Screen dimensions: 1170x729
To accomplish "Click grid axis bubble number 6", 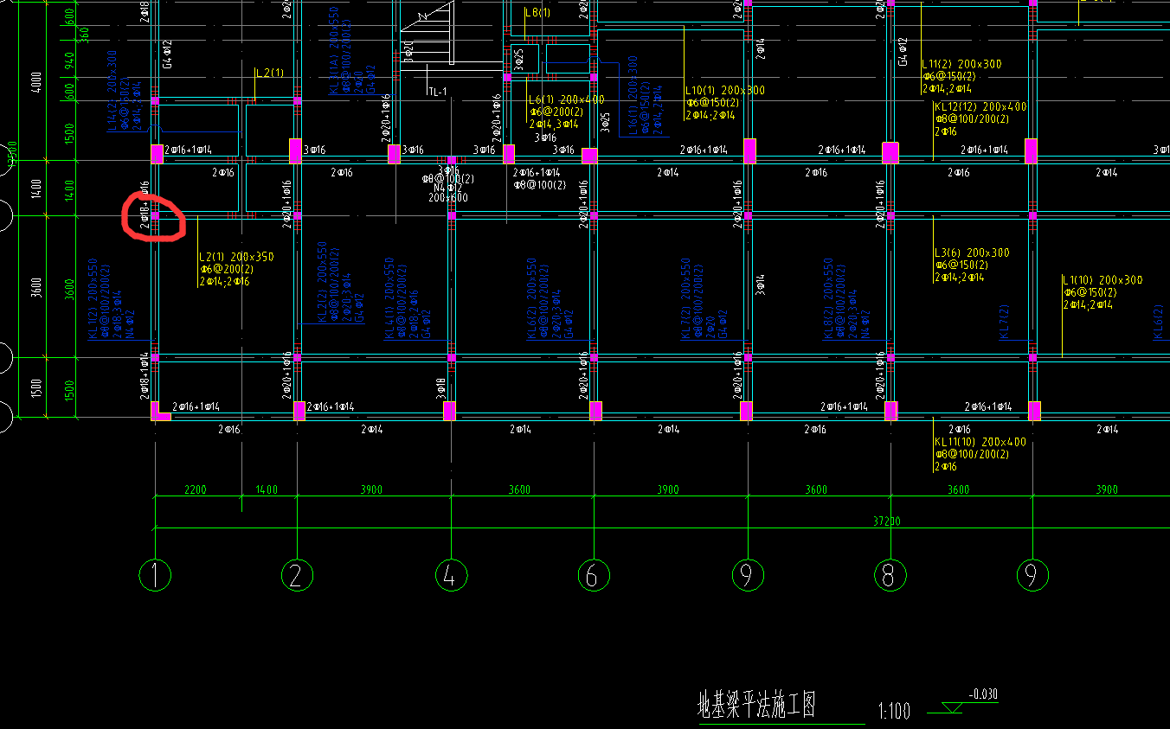I will pos(594,575).
